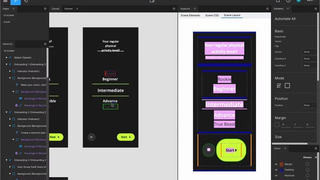The image size is (320, 180).
Task: Close the Preview tab
Action: 77,9
